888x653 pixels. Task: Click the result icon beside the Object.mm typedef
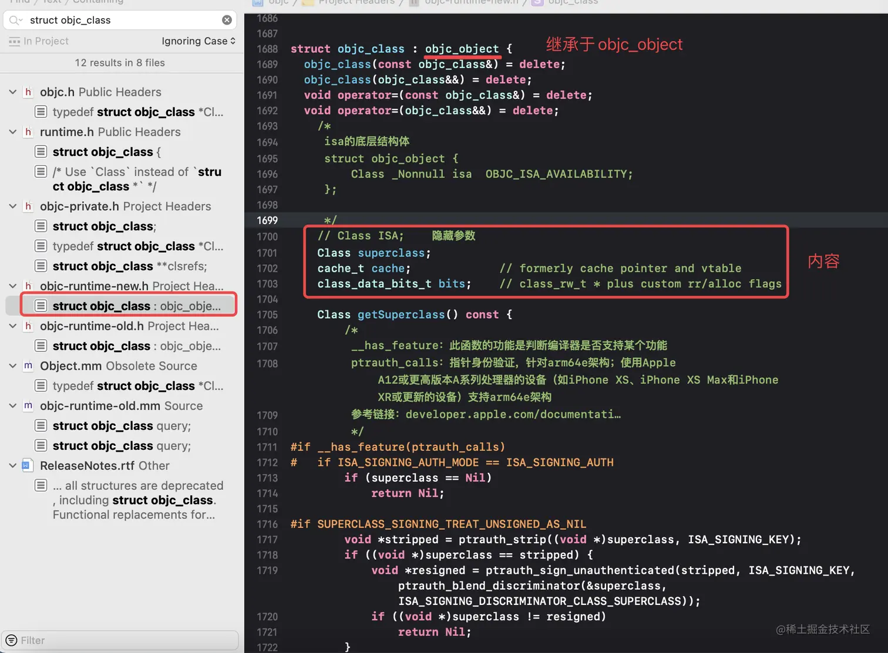[41, 385]
